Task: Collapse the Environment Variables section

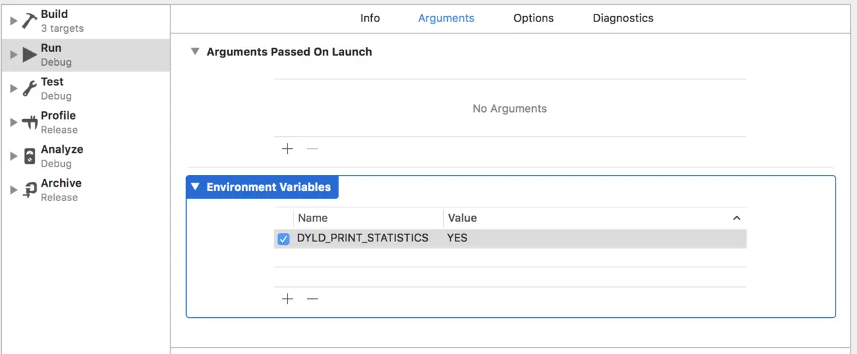Action: pos(195,187)
